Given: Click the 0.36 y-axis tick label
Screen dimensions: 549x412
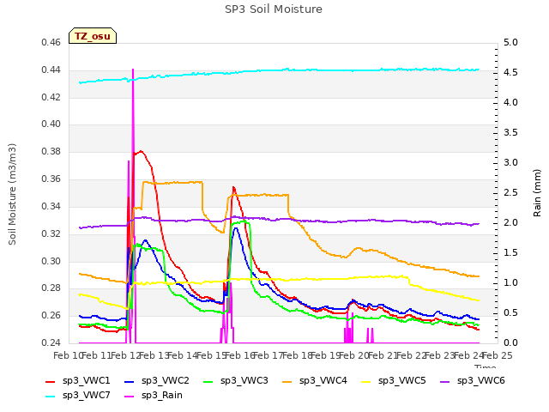Looking at the screenshot, I should (51, 179).
